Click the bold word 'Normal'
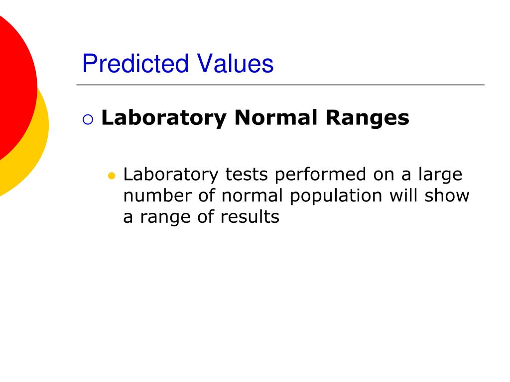 [x=275, y=117]
